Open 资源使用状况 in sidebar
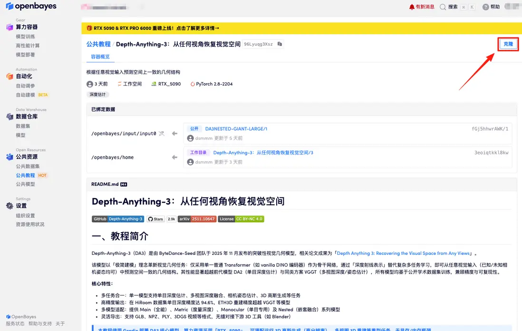 tap(30, 224)
